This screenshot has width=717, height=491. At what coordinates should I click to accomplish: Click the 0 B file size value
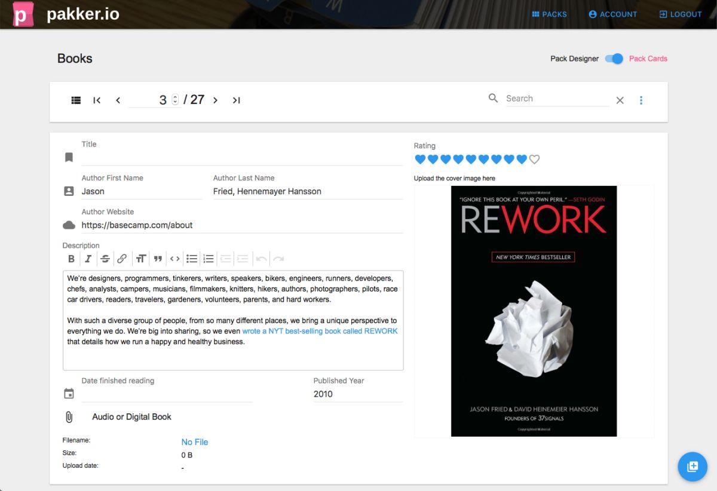pos(187,455)
